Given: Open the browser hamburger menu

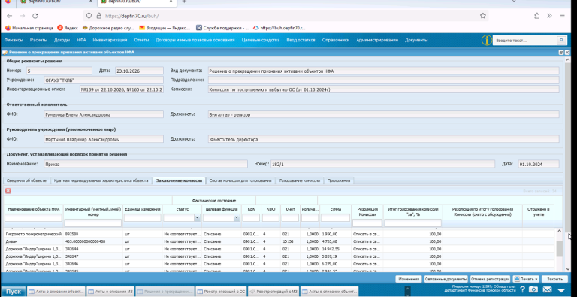Looking at the screenshot, I should (562, 16).
